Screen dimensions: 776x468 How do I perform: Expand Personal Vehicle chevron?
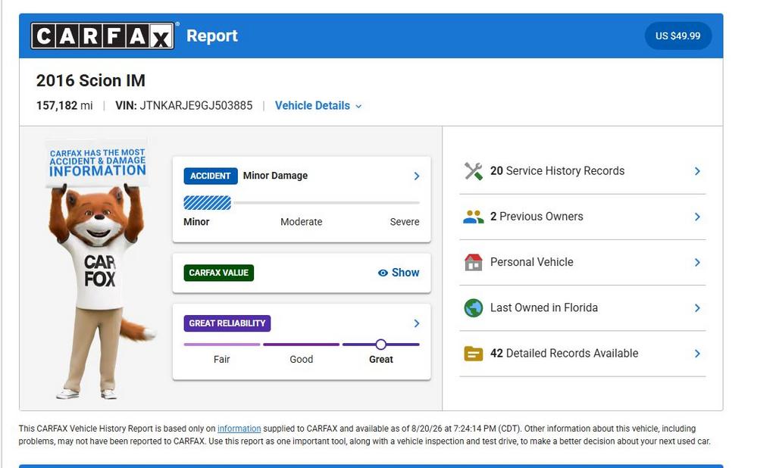click(x=697, y=262)
